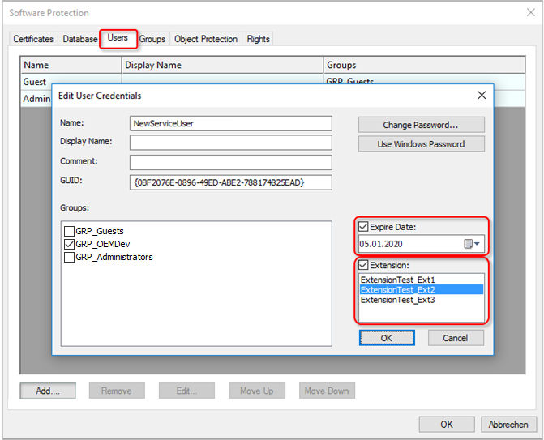Cancel the Edit User Credentials dialog
The height and width of the screenshot is (440, 544).
coord(456,338)
